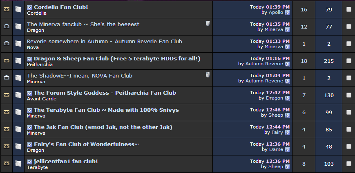Open Fairy's Fan Club of Wonderfulness thread
The image size is (355, 173).
coord(86,144)
